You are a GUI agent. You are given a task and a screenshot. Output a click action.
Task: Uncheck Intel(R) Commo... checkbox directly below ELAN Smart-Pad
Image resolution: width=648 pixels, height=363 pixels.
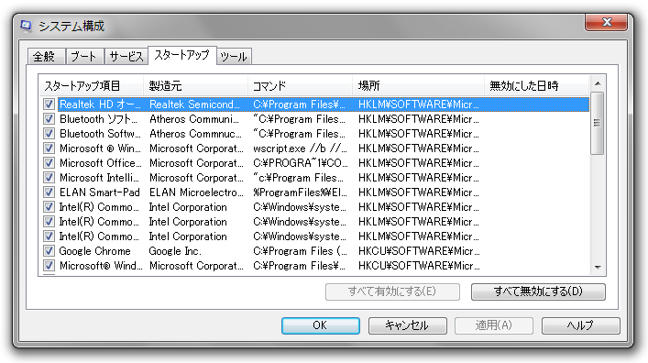tap(49, 207)
